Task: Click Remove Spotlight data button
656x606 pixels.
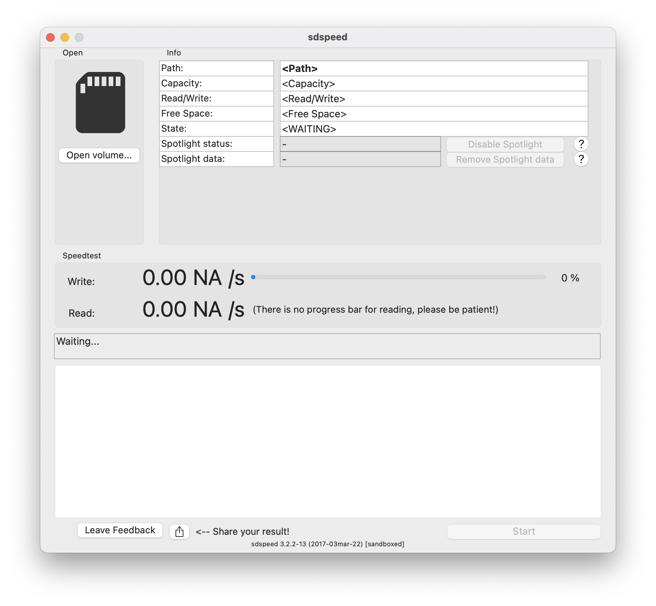Action: pyautogui.click(x=505, y=159)
